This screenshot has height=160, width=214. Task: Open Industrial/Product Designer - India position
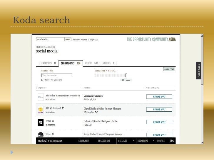point(100,121)
